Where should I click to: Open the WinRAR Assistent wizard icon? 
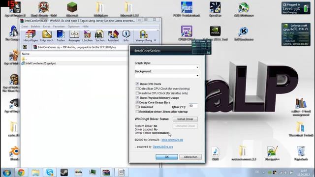(x=113, y=36)
